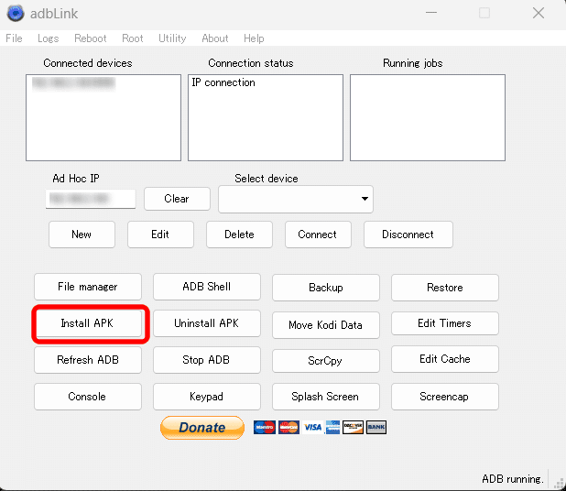Screen dimensions: 566x491
Task: Launch ScrCpy
Action: click(x=326, y=361)
